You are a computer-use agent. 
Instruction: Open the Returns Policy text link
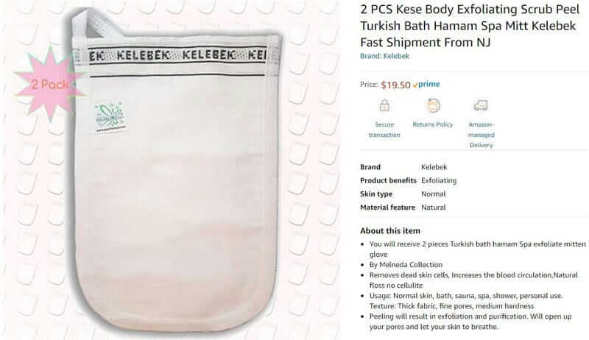(433, 124)
